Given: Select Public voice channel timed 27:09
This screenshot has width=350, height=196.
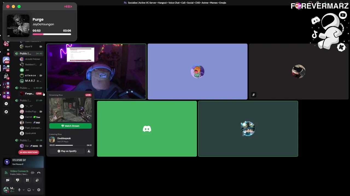Looking at the screenshot, I should [29, 100].
